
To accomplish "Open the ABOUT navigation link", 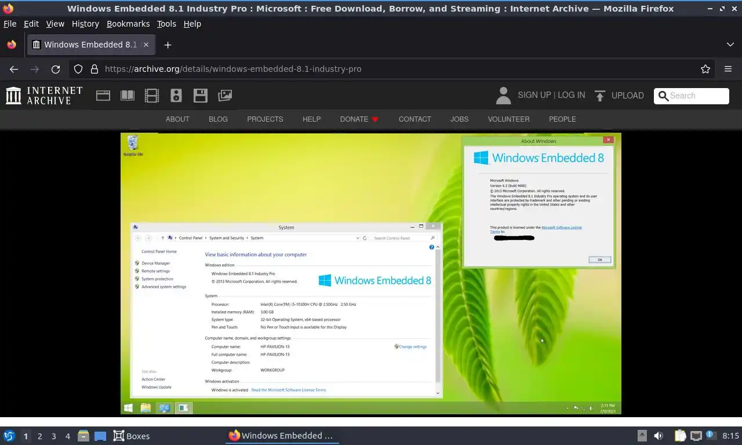I will pyautogui.click(x=177, y=119).
